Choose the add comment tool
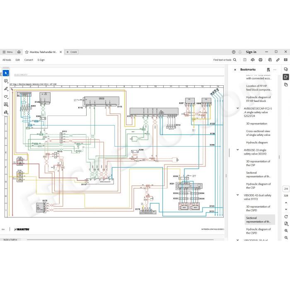Image resolution: width=290 pixels, height=290 pixels. [x=6, y=81]
